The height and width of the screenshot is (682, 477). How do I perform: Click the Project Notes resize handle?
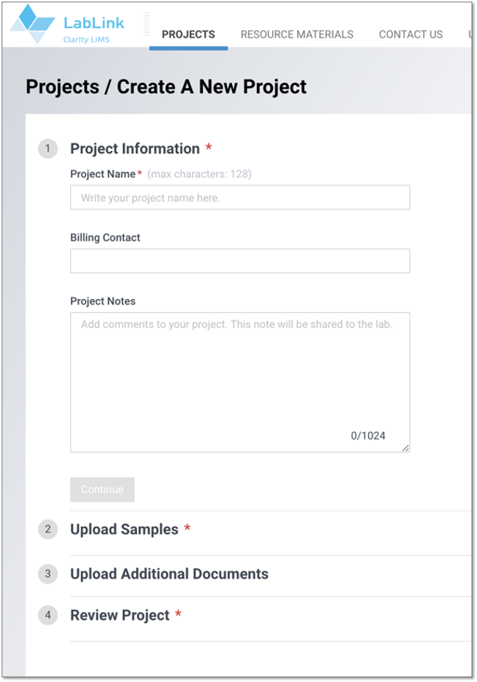coord(405,448)
